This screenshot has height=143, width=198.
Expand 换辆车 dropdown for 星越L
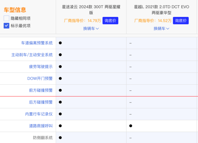click(161, 28)
